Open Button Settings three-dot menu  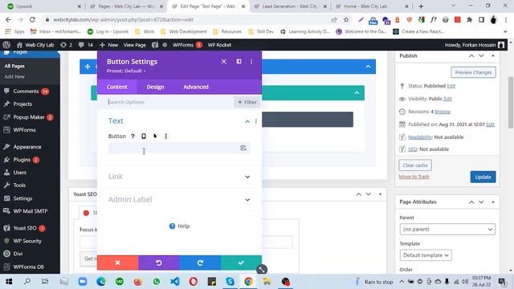[x=251, y=62]
